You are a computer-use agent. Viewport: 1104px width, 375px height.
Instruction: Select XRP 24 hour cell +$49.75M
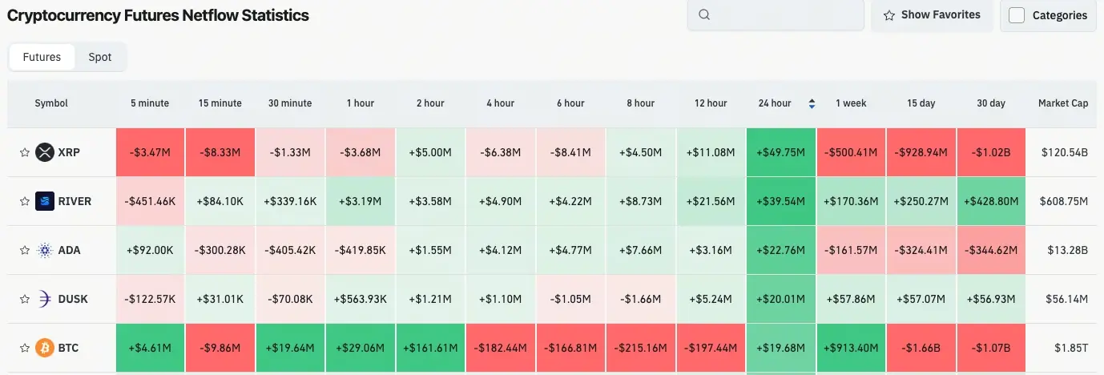pyautogui.click(x=781, y=152)
